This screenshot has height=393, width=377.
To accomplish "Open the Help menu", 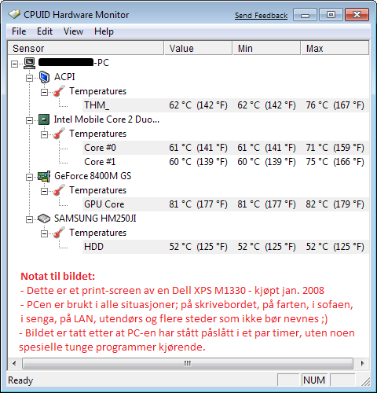I will click(x=104, y=31).
